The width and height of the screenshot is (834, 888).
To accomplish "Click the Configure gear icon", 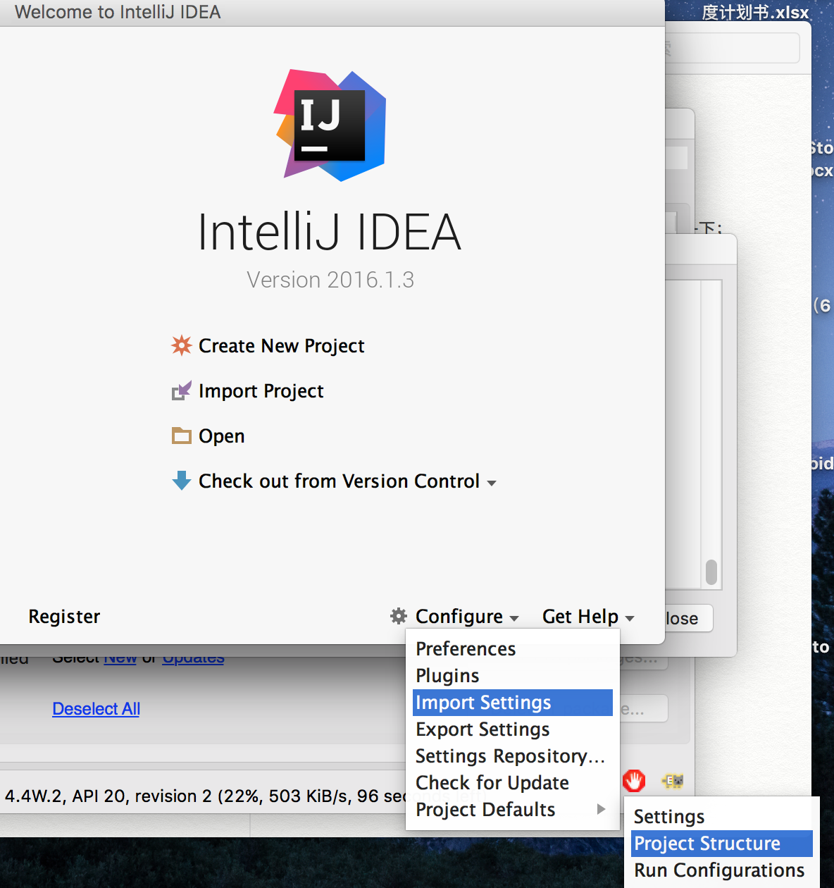I will point(399,616).
